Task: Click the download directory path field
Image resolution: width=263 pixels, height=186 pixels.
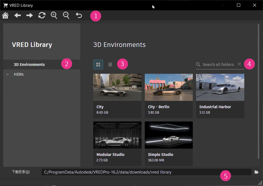Action: click(x=146, y=172)
